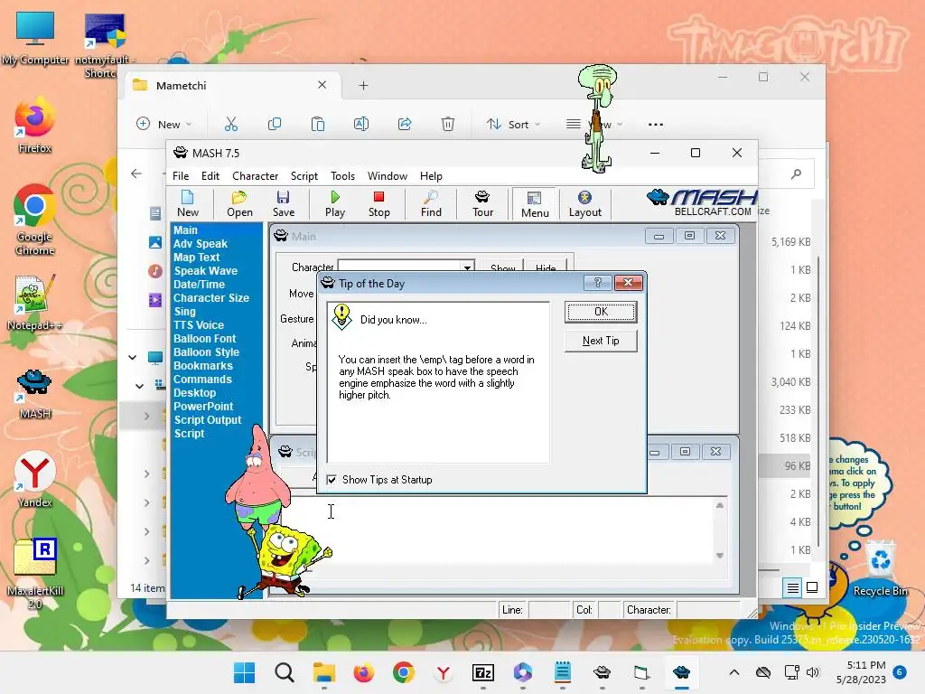This screenshot has height=694, width=925.
Task: Select Map Text in the side menu
Action: point(196,258)
